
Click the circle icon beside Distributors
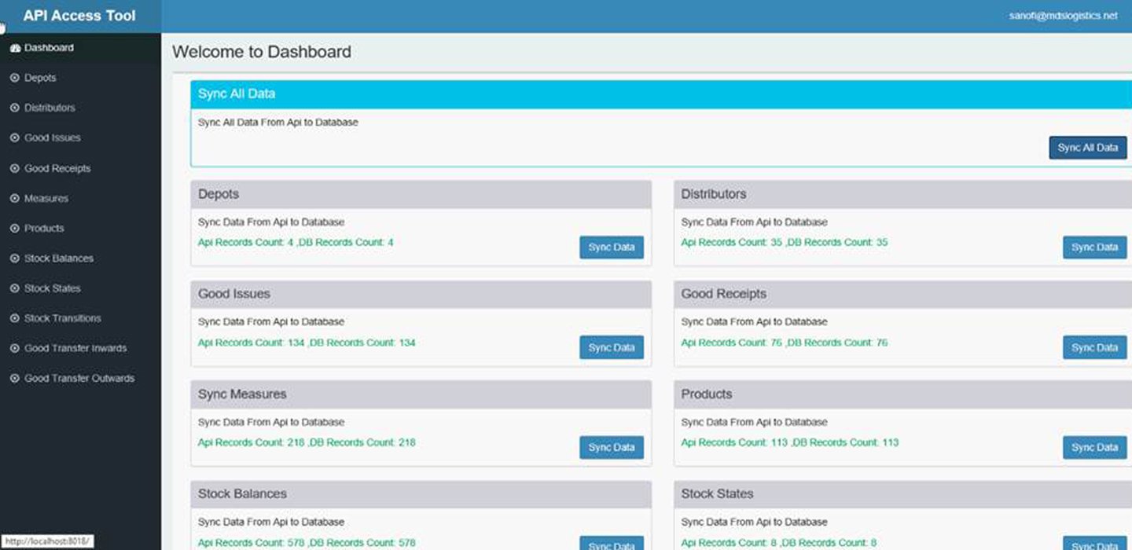tap(14, 108)
